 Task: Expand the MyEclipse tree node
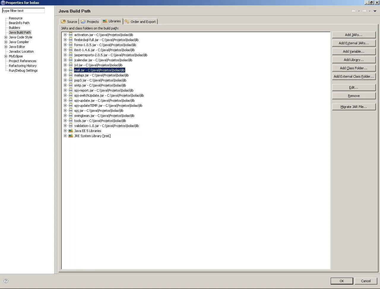(x=6, y=56)
